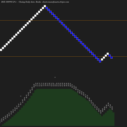
Task: Click the topmost white Renko brick at the peak
Action: click(45, 6)
